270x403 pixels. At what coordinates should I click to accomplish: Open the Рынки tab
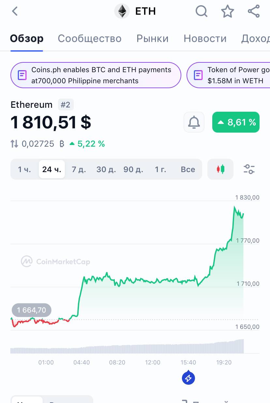pos(153,39)
